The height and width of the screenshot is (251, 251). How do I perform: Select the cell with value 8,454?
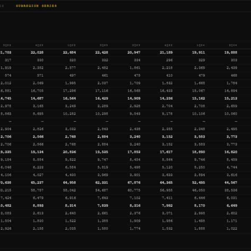pyautogui.click(x=135, y=160)
